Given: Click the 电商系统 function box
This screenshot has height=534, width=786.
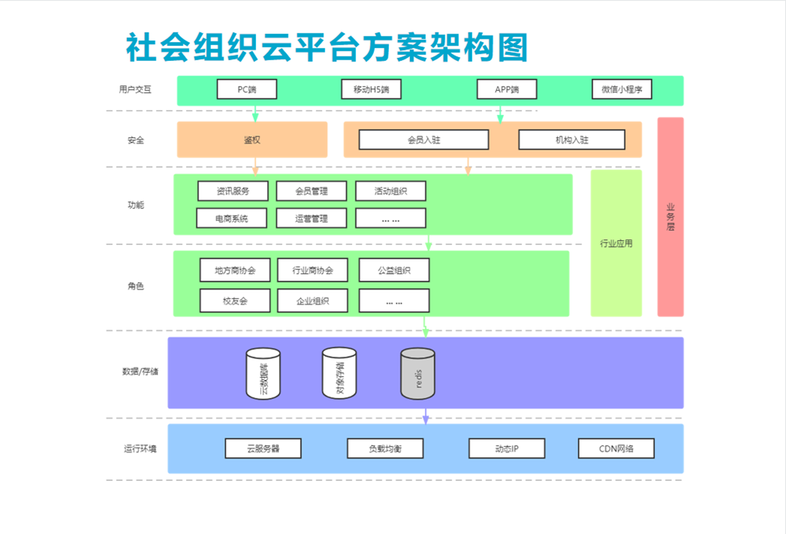Looking at the screenshot, I should pos(232,218).
